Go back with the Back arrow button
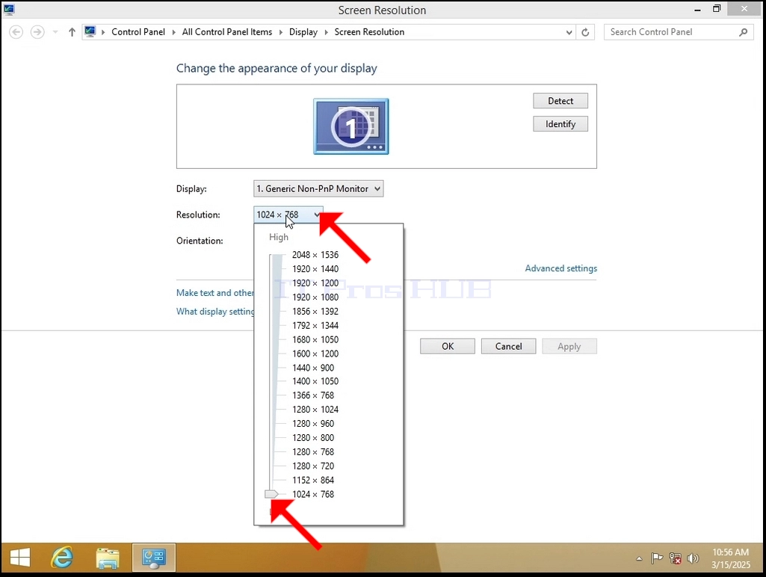766x577 pixels. pyautogui.click(x=16, y=32)
